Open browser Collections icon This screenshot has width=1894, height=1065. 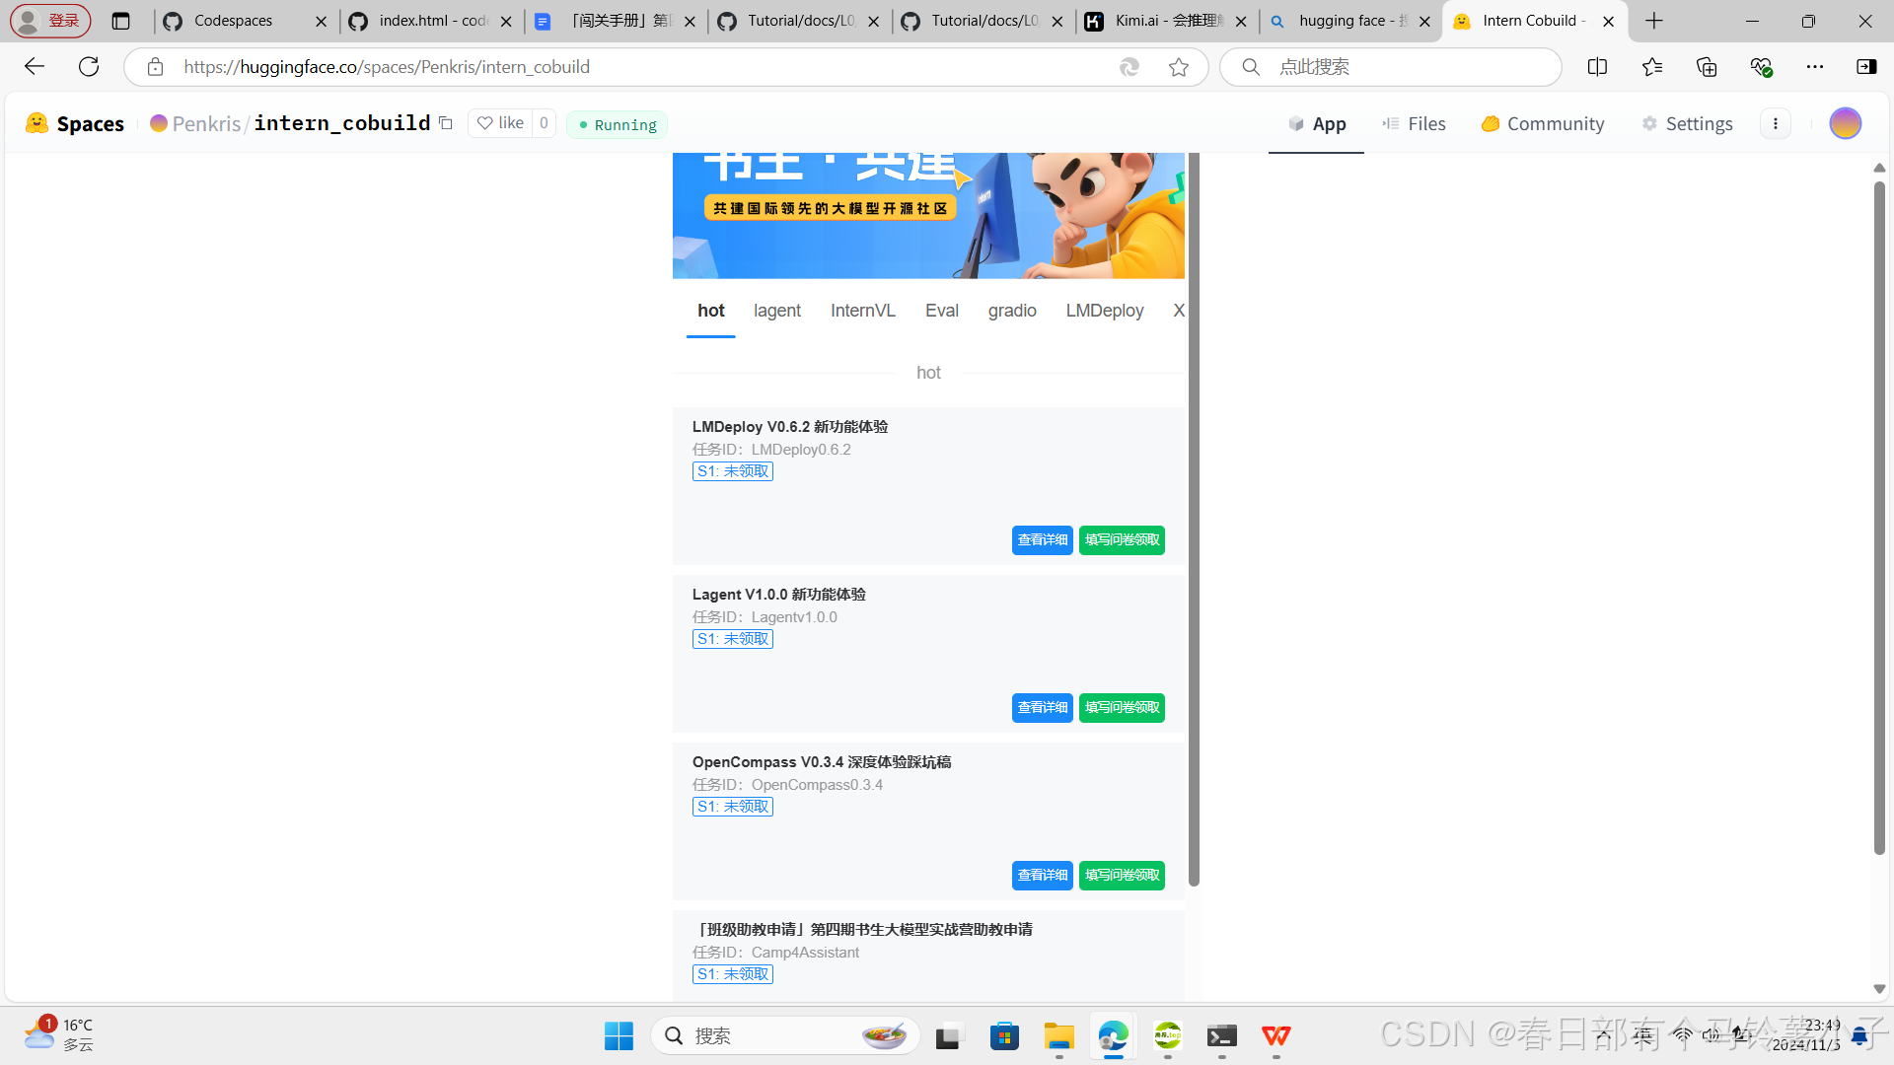pyautogui.click(x=1707, y=67)
